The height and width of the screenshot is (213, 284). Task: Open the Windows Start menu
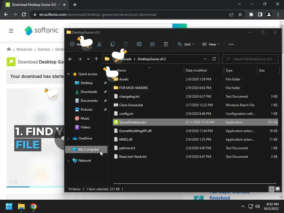pos(9,206)
